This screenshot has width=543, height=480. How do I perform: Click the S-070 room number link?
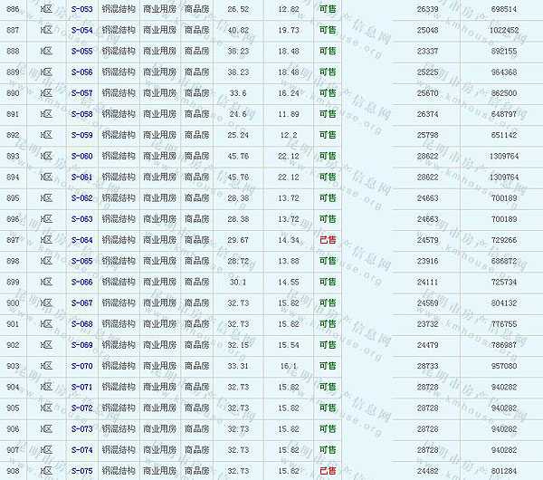(81, 366)
